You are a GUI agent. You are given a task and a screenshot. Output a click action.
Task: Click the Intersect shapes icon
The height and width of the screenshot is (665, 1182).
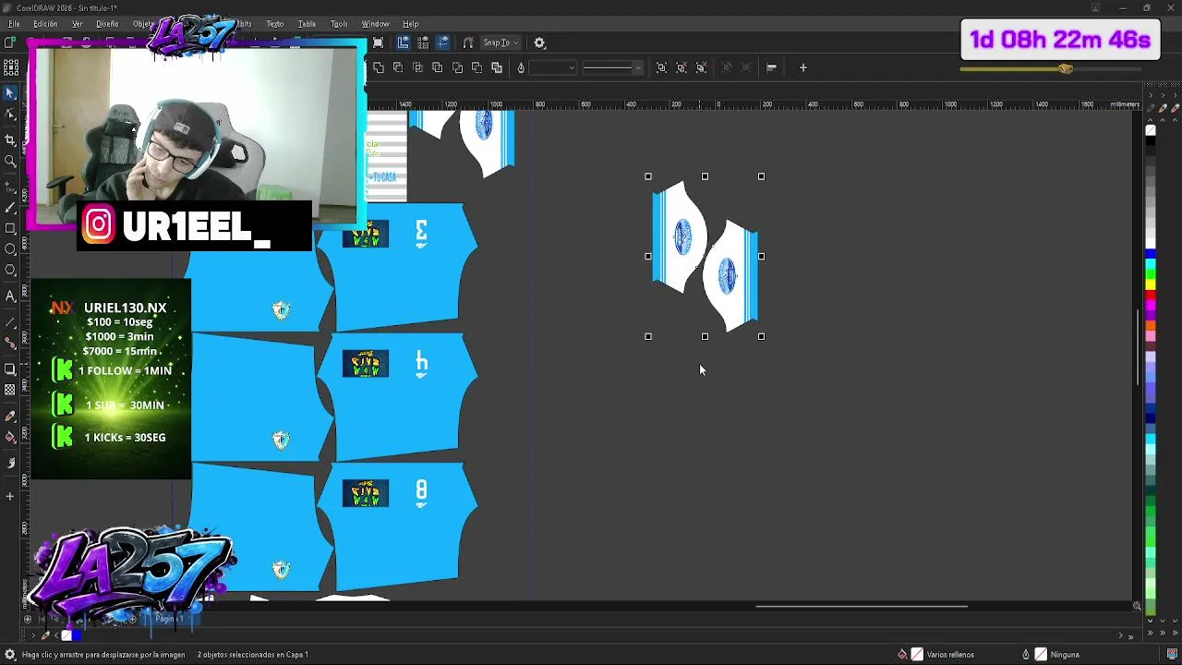(417, 67)
